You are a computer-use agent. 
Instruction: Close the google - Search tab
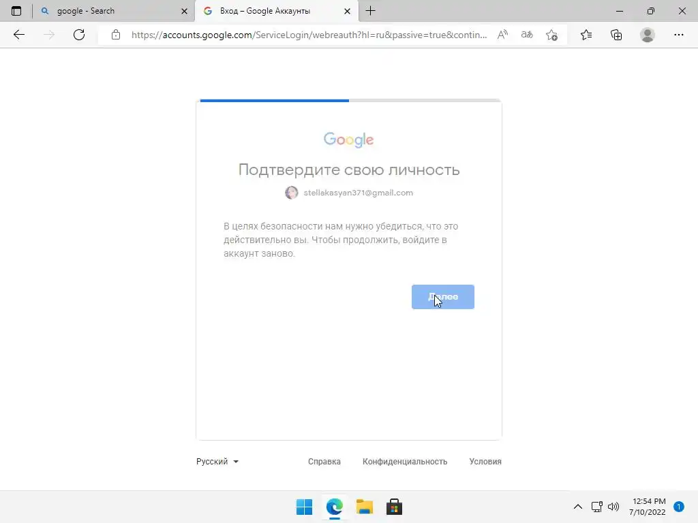[x=184, y=11]
